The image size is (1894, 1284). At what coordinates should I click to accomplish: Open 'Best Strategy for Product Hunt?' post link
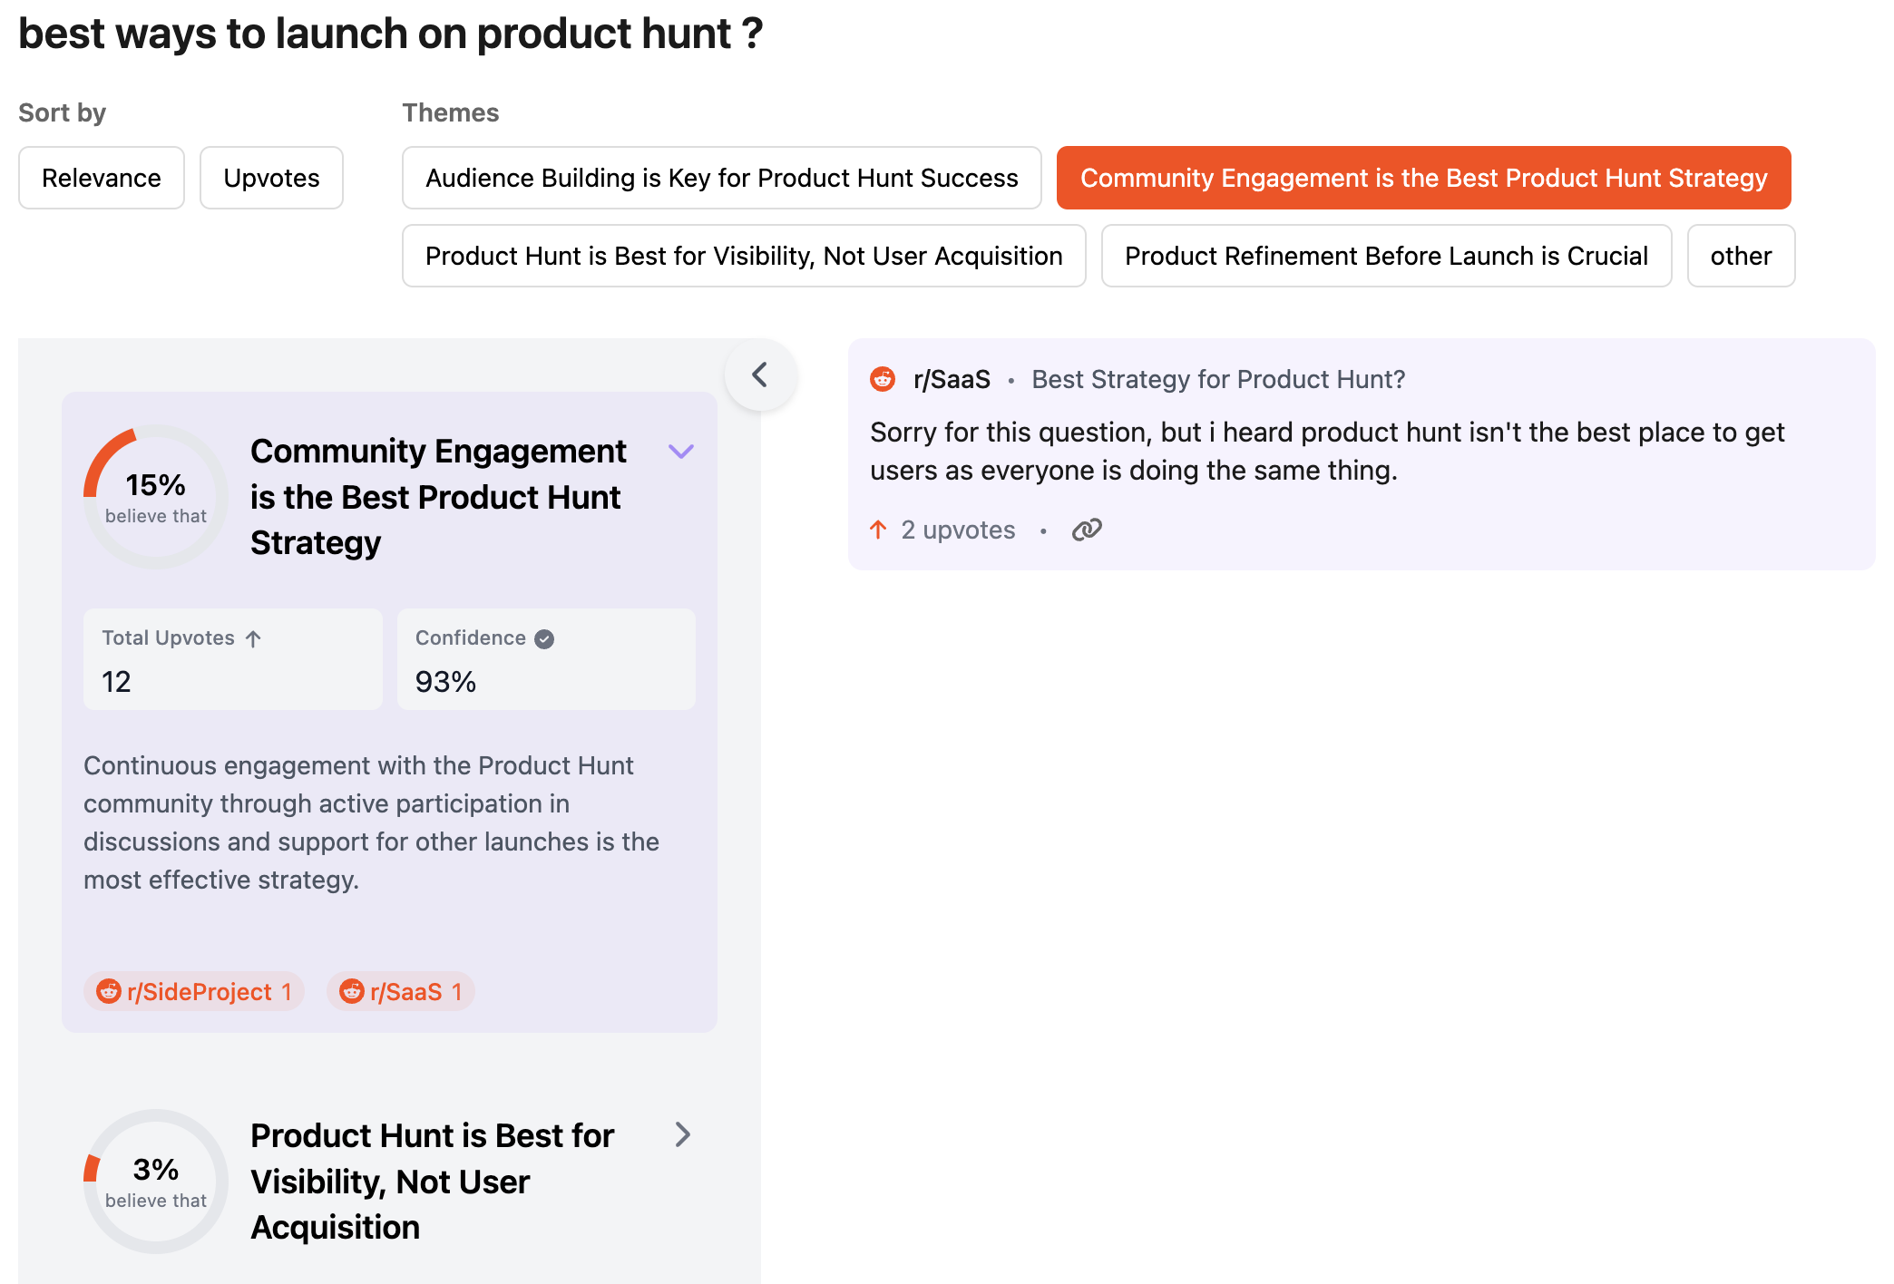1217,379
